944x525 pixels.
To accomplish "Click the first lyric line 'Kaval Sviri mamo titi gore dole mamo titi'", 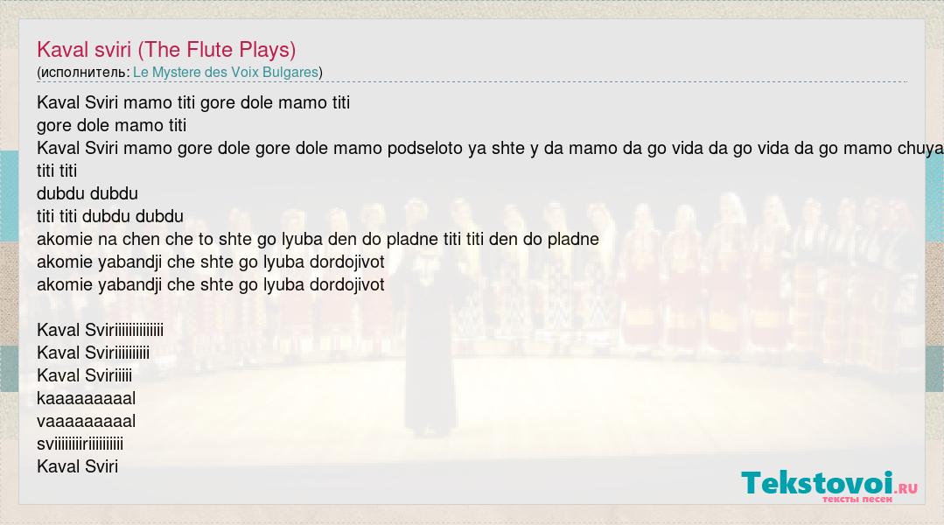I will pos(193,102).
